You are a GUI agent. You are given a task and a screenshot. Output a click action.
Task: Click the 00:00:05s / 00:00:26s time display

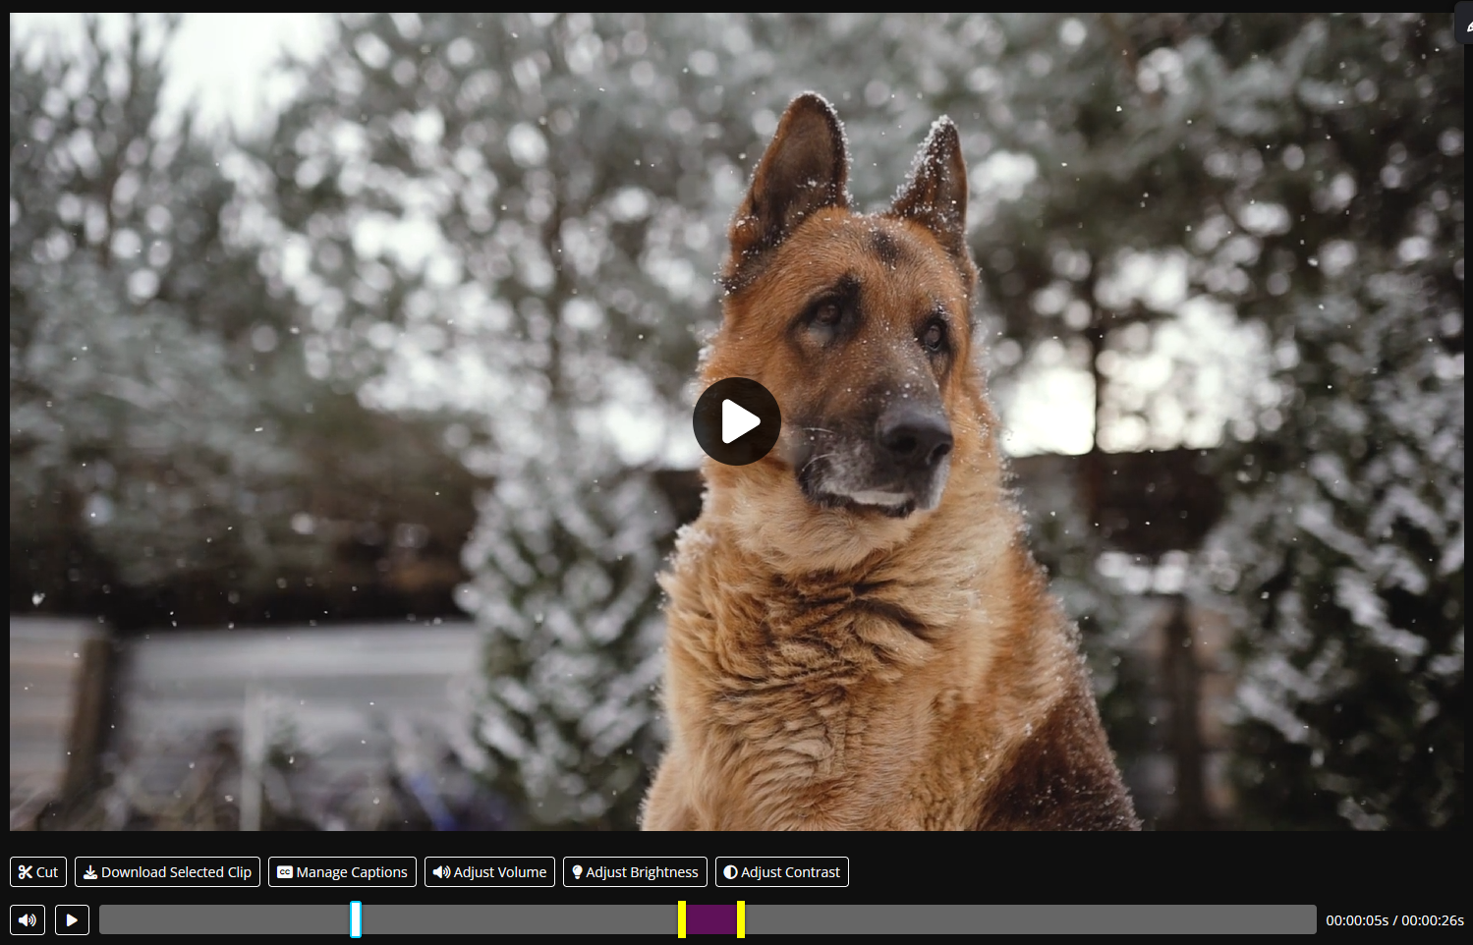click(x=1394, y=920)
